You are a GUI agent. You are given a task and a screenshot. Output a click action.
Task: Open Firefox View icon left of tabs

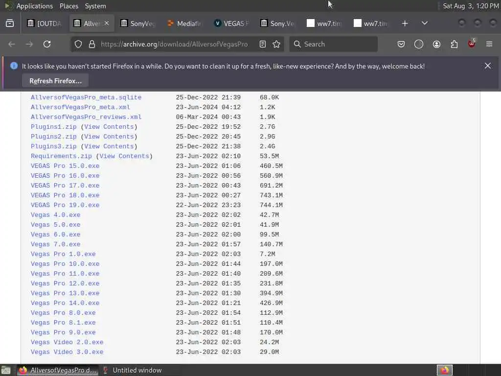(10, 23)
